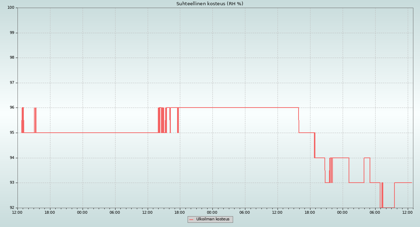
Task: Click the first 18:00 label on the x-axis
Action: pyautogui.click(x=50, y=212)
